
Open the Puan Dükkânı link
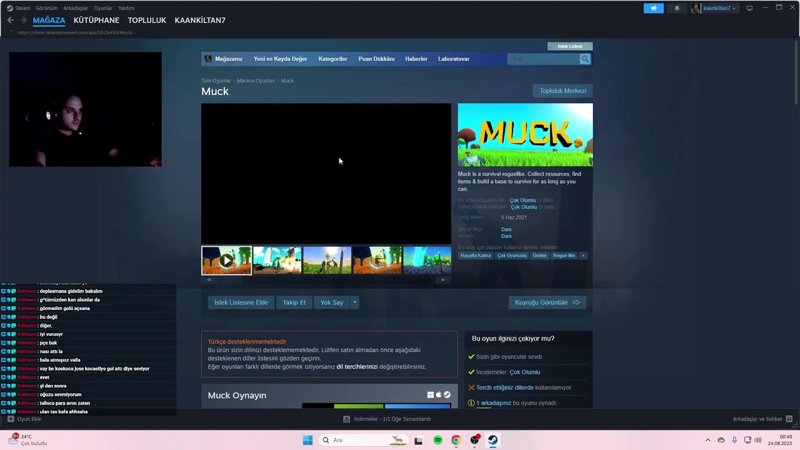pos(376,59)
